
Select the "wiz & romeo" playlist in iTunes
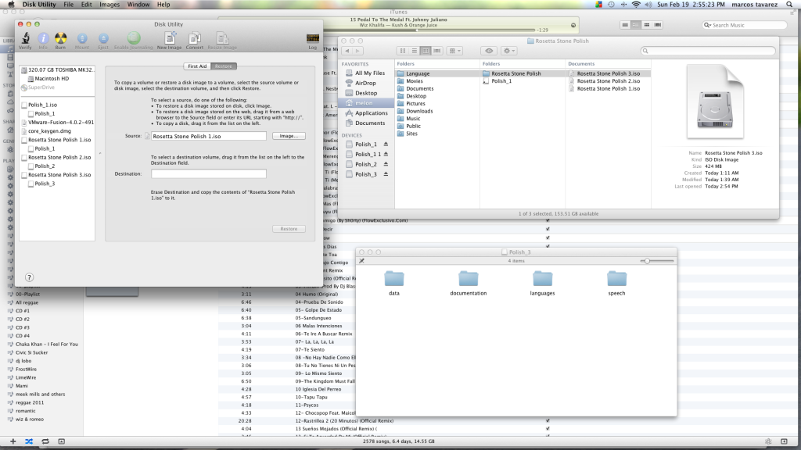tap(30, 420)
